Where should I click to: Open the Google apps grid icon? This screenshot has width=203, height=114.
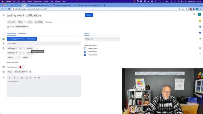point(194,14)
